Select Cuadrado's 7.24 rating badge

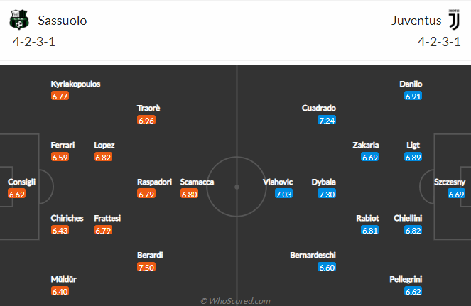(x=327, y=120)
